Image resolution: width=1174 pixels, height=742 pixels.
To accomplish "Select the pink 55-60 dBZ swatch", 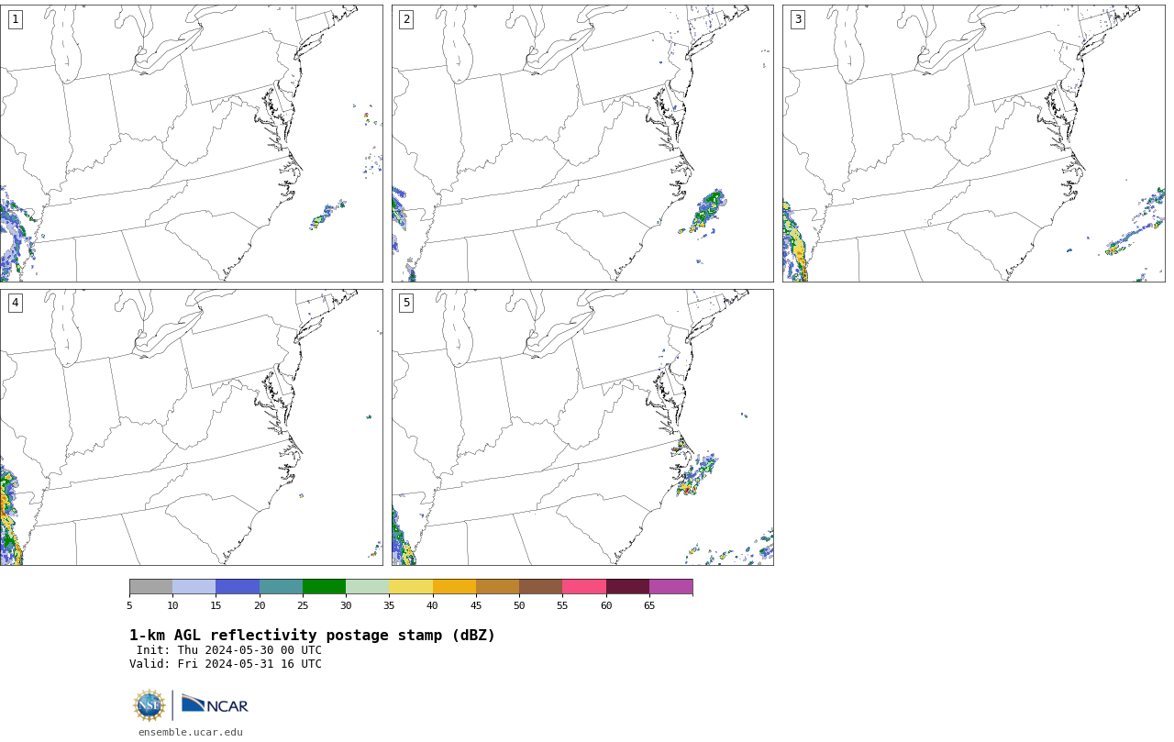I will pos(584,587).
